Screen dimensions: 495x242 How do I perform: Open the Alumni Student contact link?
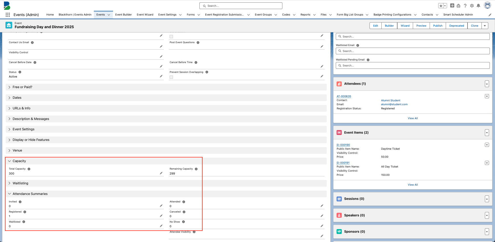click(391, 100)
